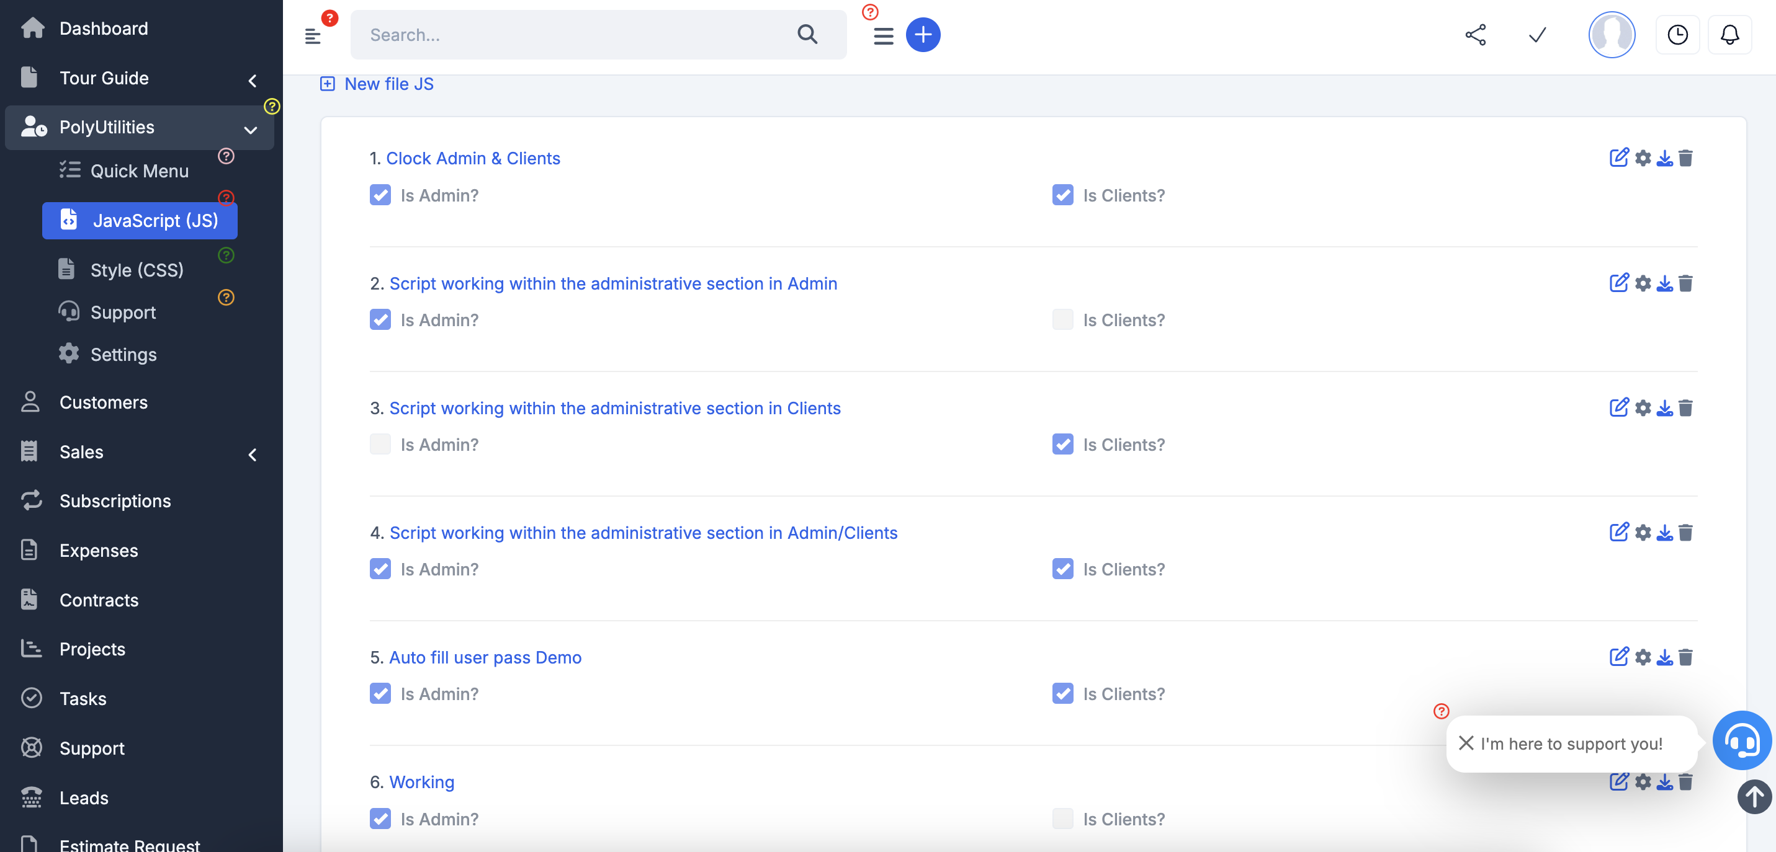
Task: Download the Auto fill user pass Demo script
Action: coord(1664,657)
